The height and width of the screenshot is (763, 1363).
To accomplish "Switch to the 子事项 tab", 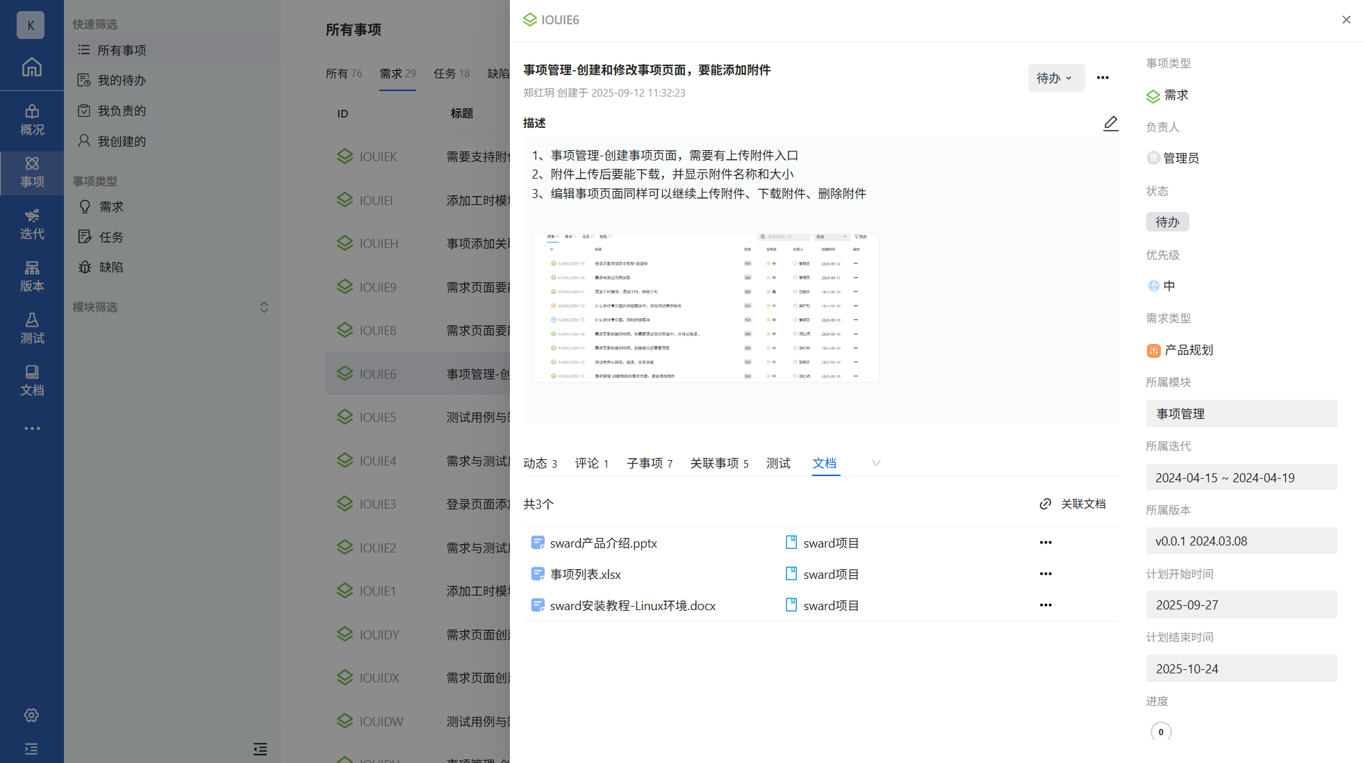I will tap(649, 463).
